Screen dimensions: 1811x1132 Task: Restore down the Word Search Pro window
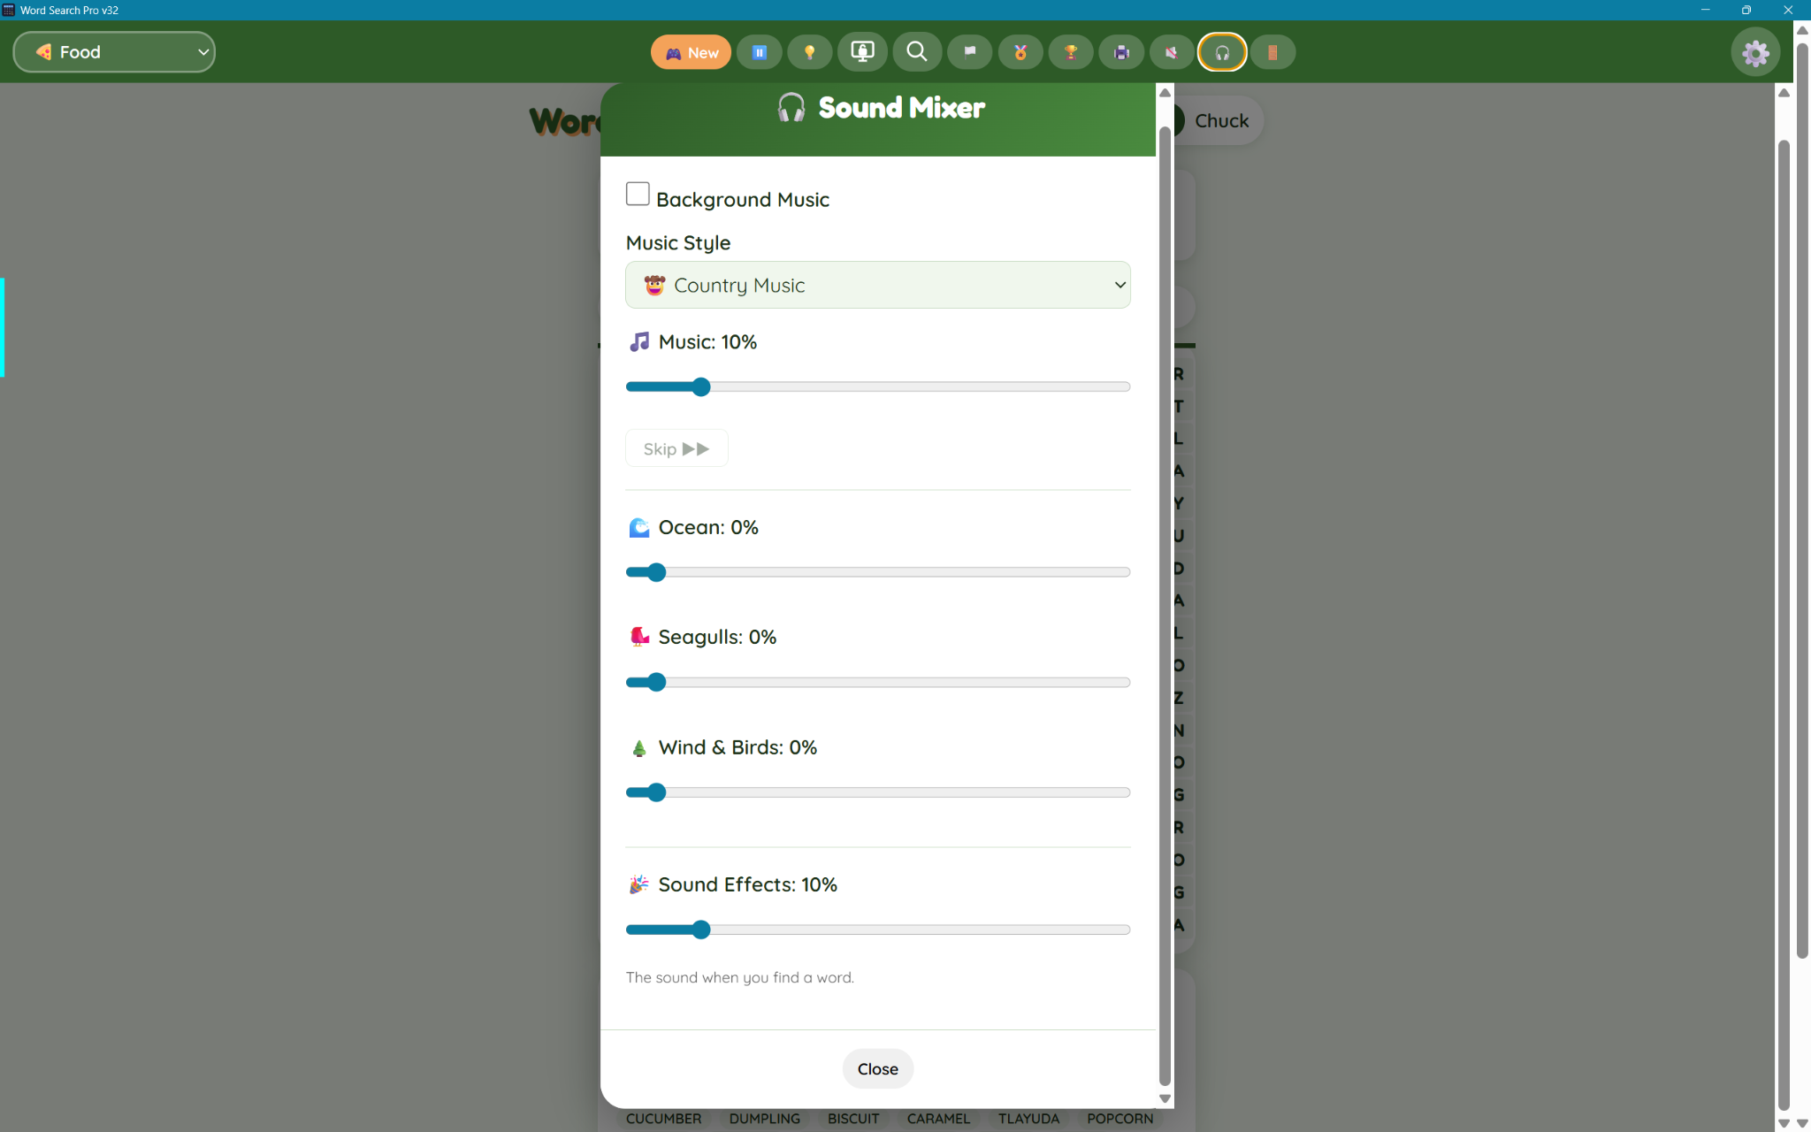(1746, 10)
